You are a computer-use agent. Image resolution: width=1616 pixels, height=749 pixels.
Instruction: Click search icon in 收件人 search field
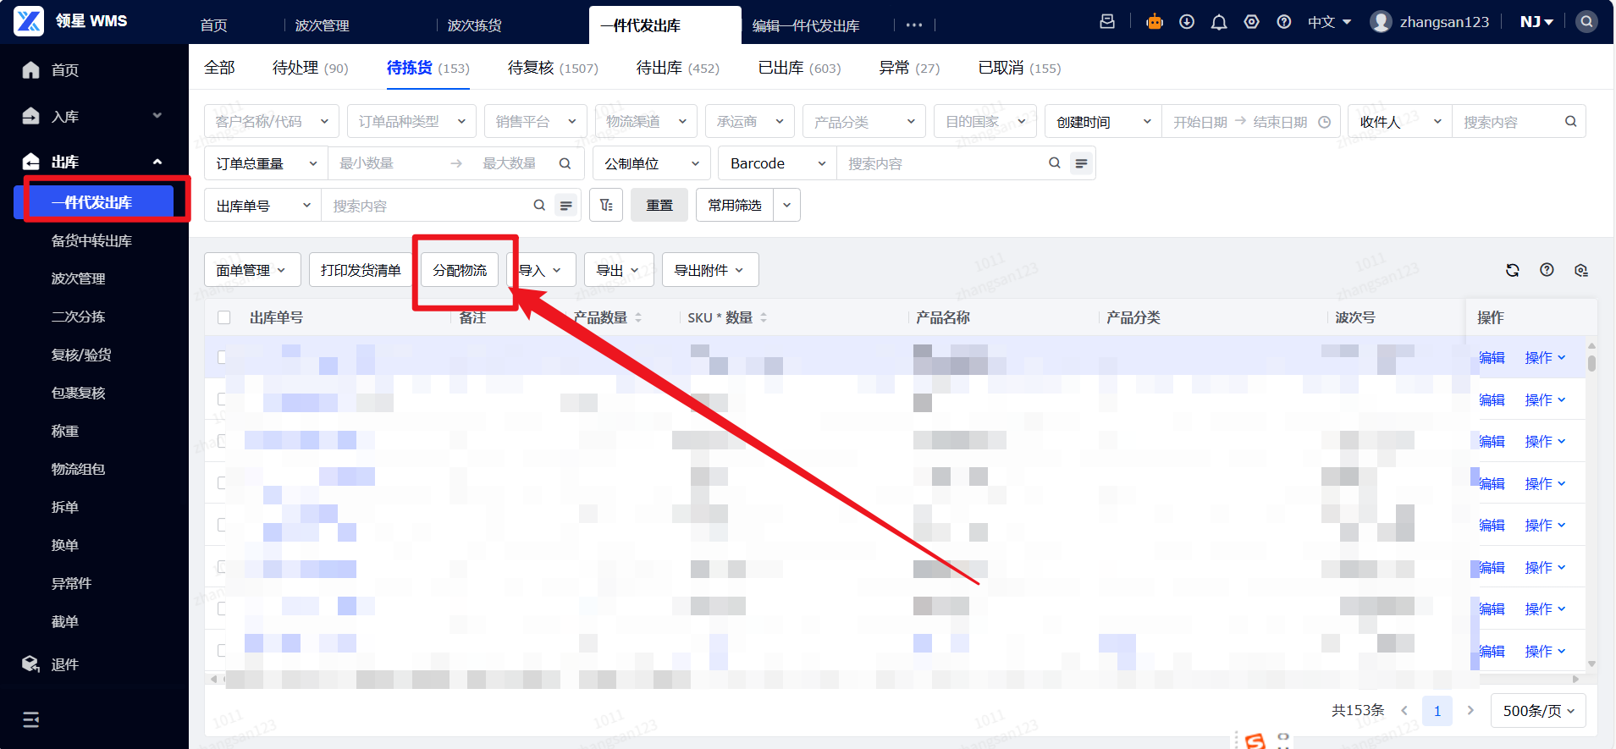(1570, 122)
